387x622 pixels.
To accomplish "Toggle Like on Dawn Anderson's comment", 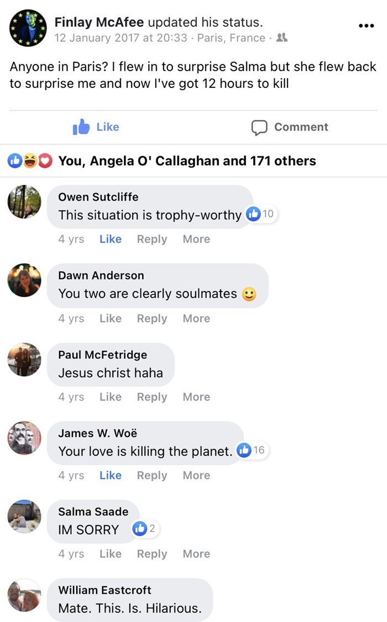I will (x=111, y=319).
